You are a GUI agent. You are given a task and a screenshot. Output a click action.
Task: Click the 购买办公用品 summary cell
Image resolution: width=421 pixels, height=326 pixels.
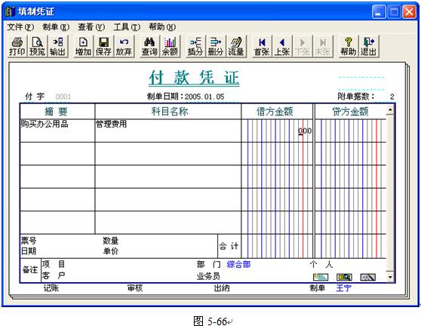pyautogui.click(x=57, y=131)
